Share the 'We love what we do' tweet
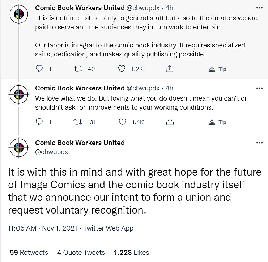Image resolution: width=268 pixels, height=262 pixels. [170, 122]
